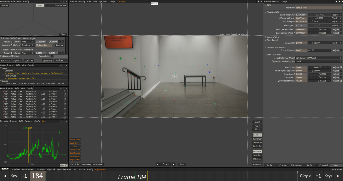The width and height of the screenshot is (343, 181).
Task: Jump to the first frame with the skip-to-start icon
Action: (x=4, y=176)
